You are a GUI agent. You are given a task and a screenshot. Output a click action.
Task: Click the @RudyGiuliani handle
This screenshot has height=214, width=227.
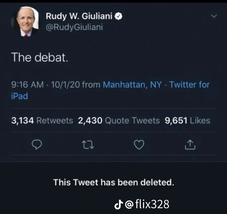click(74, 27)
